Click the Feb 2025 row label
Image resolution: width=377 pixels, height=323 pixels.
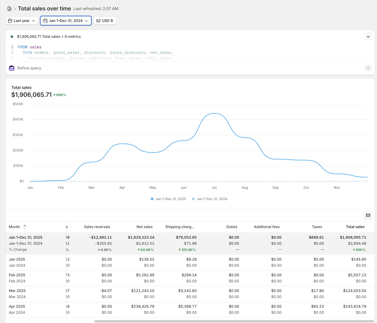(x=17, y=275)
